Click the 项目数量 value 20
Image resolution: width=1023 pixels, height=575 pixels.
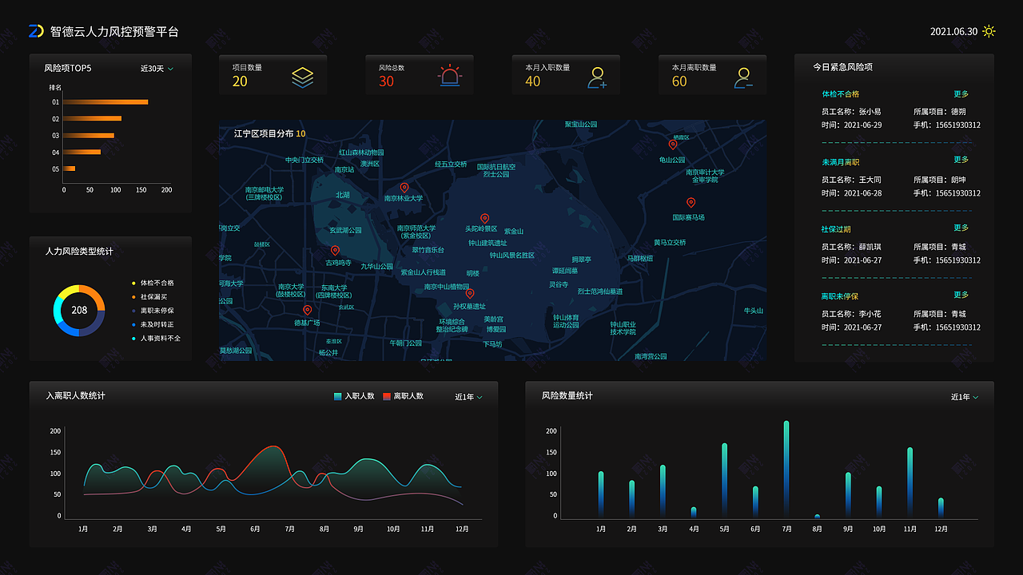click(240, 81)
